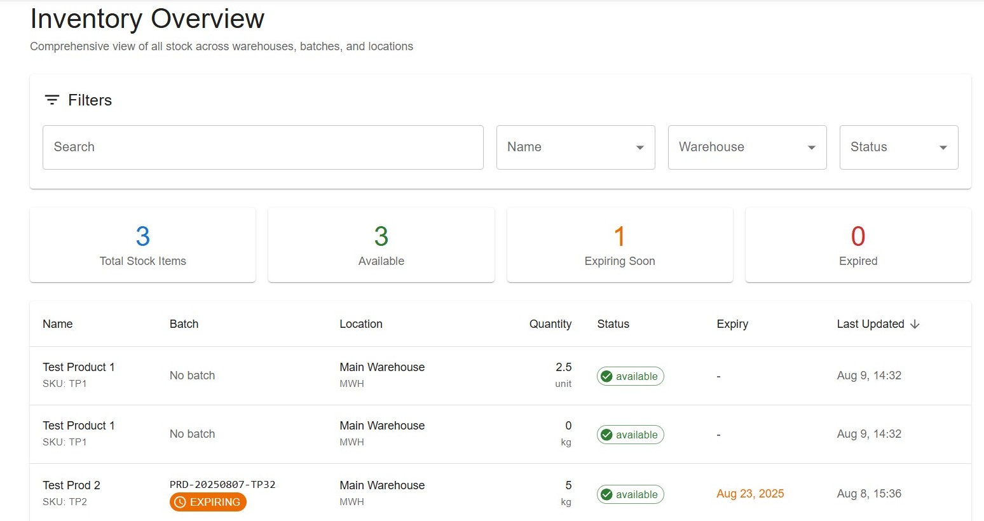This screenshot has width=984, height=521.
Task: Select the Expiring Soon summary card
Action: click(x=619, y=245)
